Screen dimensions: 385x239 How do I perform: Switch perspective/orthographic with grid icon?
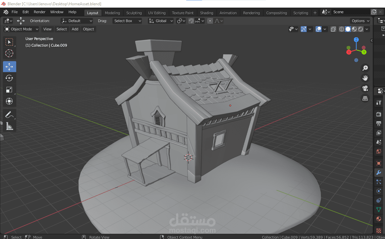coord(365,98)
